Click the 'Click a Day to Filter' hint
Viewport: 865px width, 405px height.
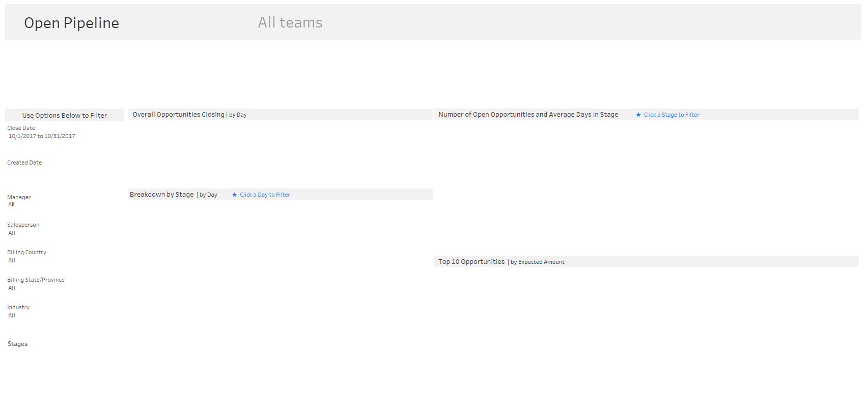(x=265, y=195)
